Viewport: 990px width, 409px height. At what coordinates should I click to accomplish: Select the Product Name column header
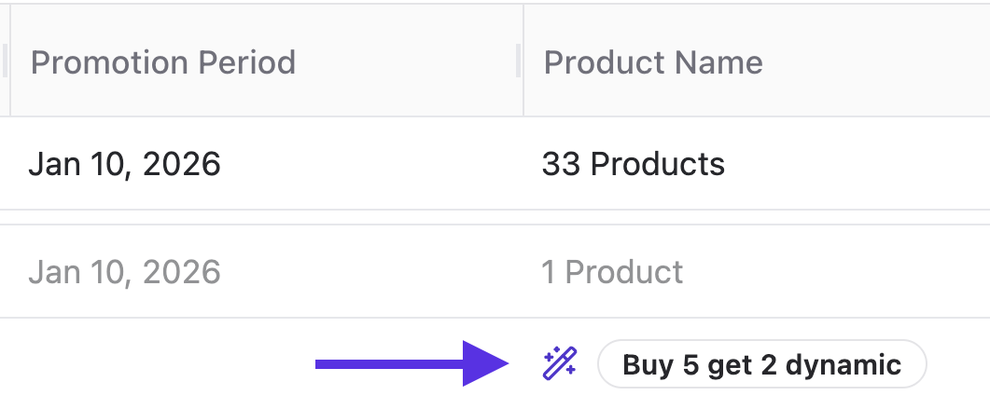(653, 62)
